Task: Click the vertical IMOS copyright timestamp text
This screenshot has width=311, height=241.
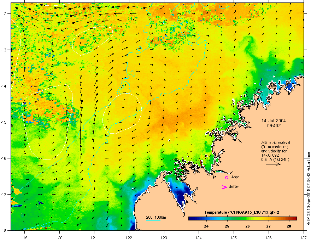Action: [x=309, y=189]
